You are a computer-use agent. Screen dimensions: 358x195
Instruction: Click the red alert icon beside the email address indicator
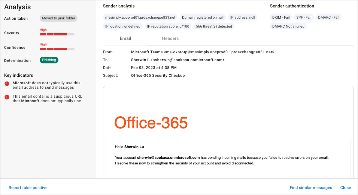tap(7, 84)
